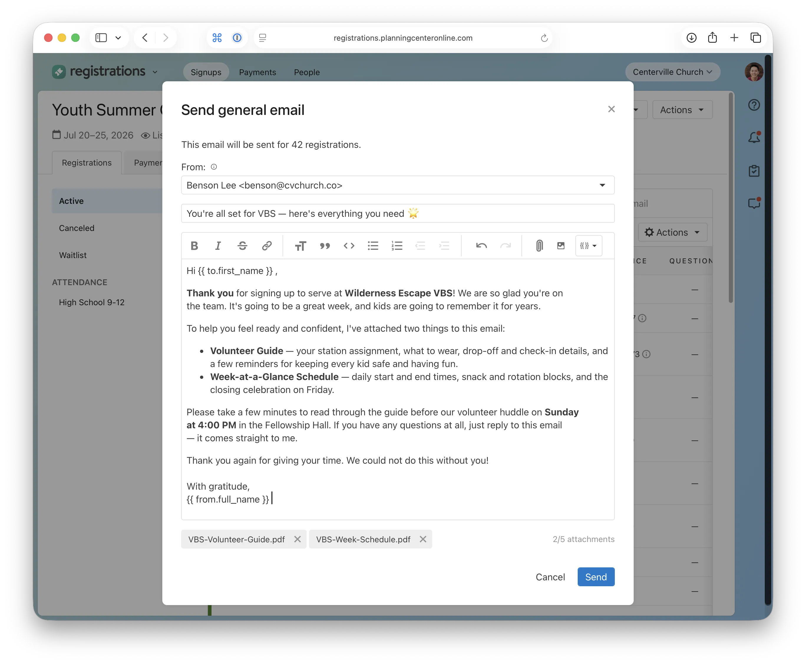Create a bulleted list

click(x=373, y=246)
